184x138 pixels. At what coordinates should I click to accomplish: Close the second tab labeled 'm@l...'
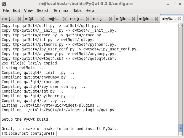click(x=42, y=19)
